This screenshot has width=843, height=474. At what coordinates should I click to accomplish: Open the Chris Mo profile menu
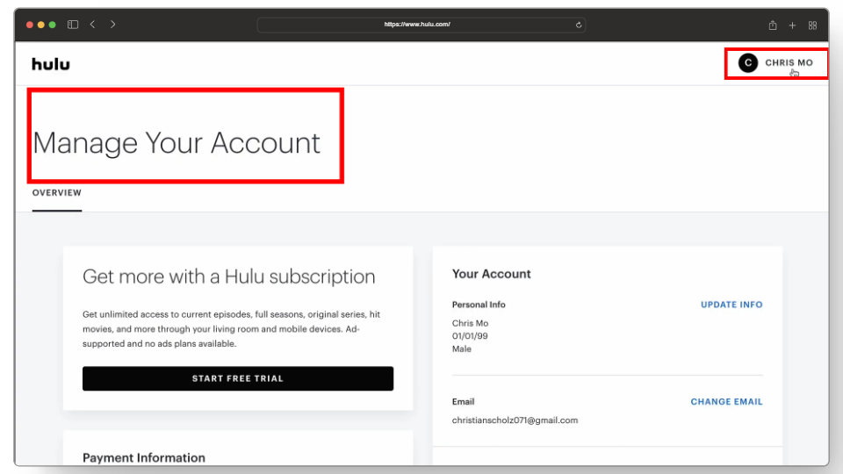pos(789,63)
